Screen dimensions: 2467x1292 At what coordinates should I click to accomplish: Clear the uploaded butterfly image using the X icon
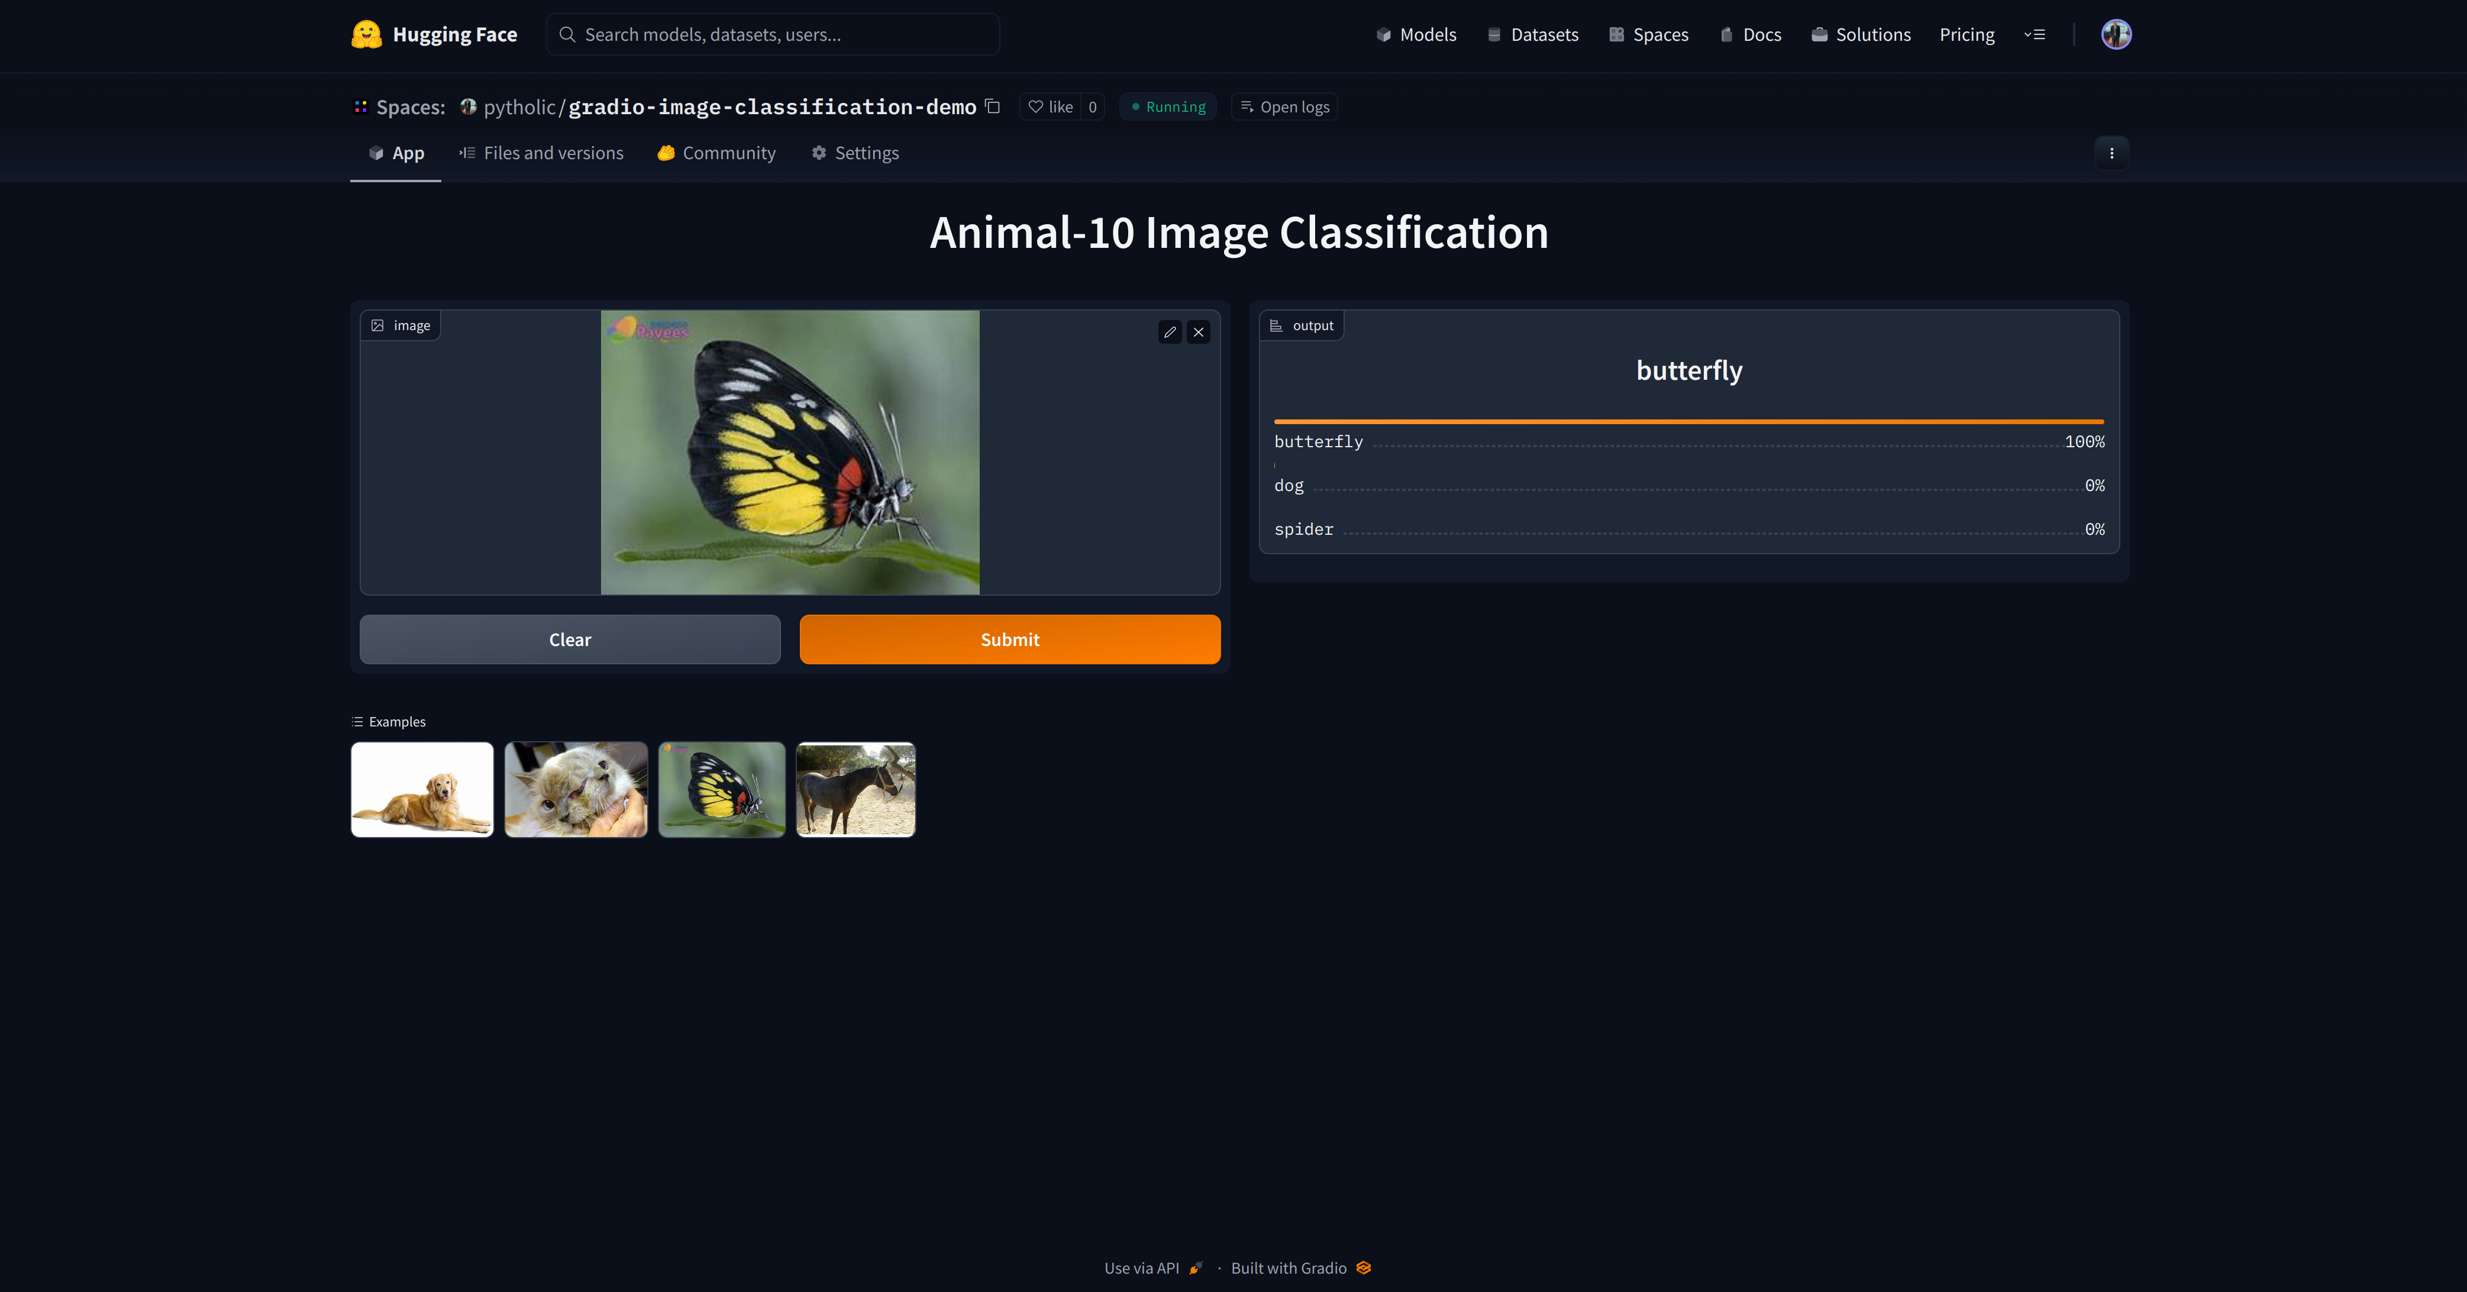[x=1198, y=332]
